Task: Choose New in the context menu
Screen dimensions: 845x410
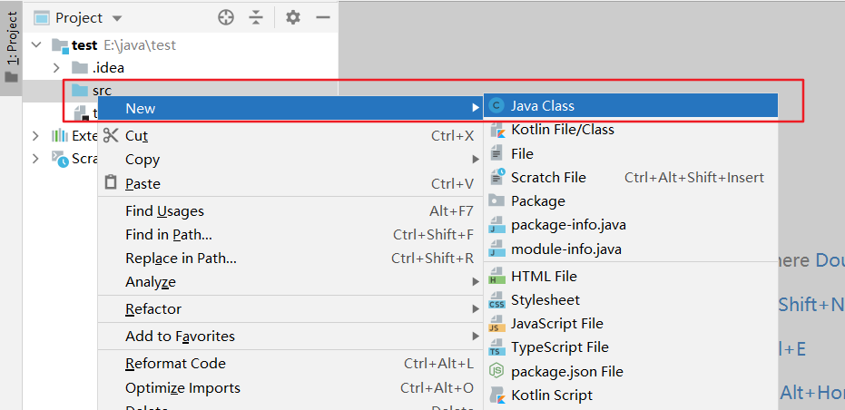Action: point(290,108)
